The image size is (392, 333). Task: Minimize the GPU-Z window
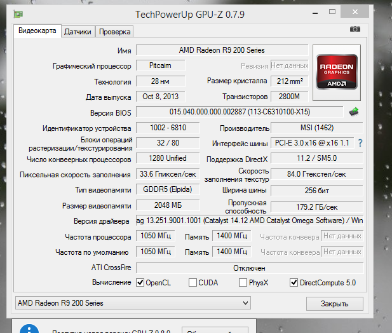click(315, 13)
